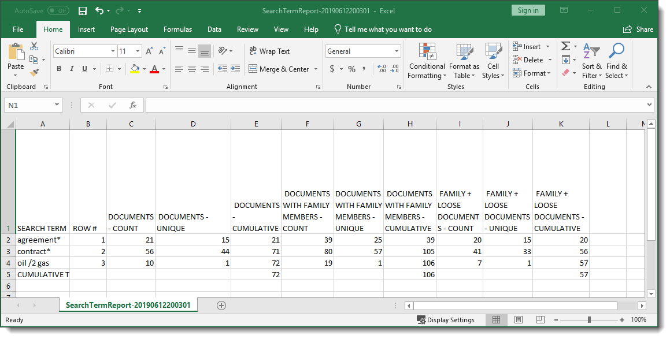Expand the formula bar

pyautogui.click(x=650, y=105)
